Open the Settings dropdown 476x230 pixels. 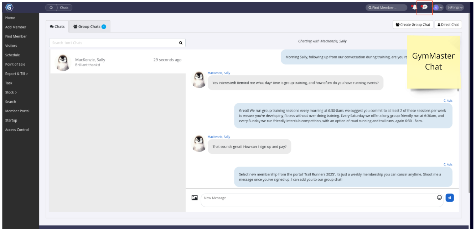455,7
